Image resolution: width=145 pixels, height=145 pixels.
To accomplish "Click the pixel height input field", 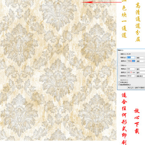I will pyautogui.click(x=131, y=61).
